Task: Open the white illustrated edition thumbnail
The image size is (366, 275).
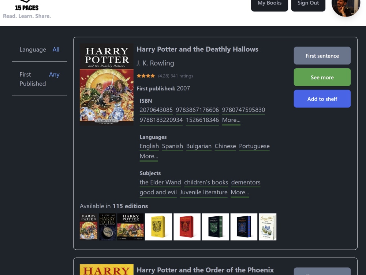Action: [x=268, y=227]
